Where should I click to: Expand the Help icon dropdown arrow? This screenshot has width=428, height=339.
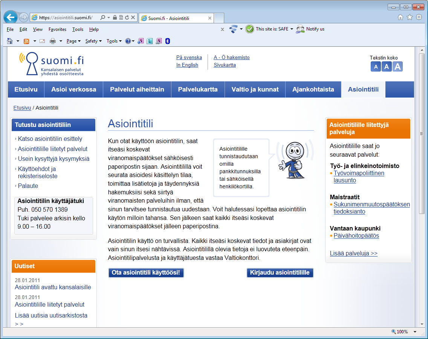(x=133, y=41)
